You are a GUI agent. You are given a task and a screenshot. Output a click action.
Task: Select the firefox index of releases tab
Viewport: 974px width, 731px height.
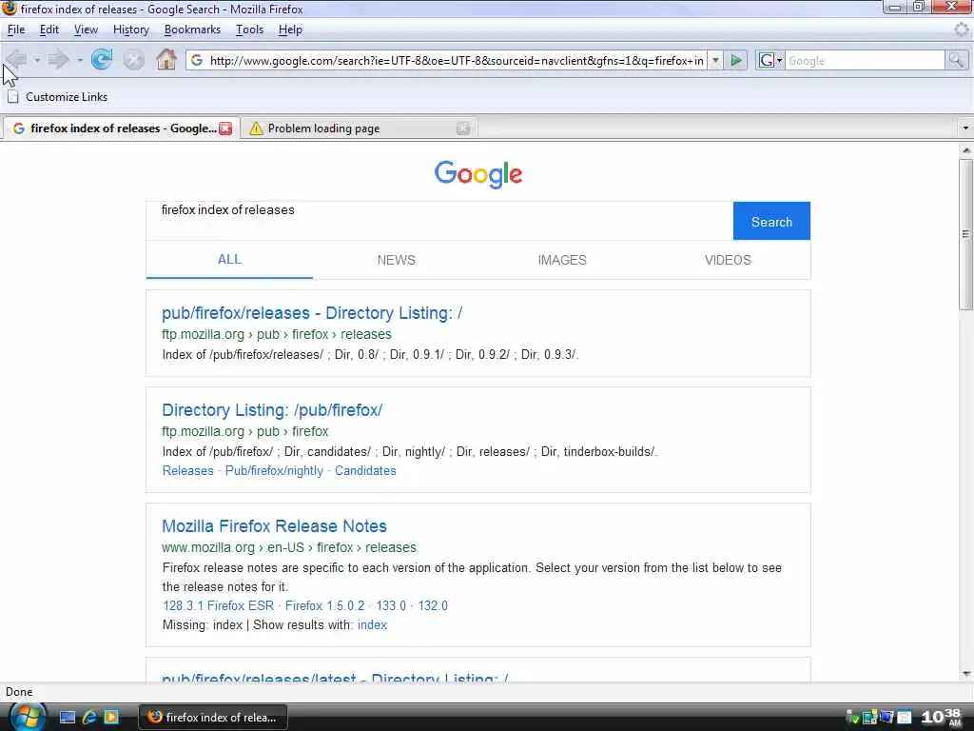click(x=122, y=128)
